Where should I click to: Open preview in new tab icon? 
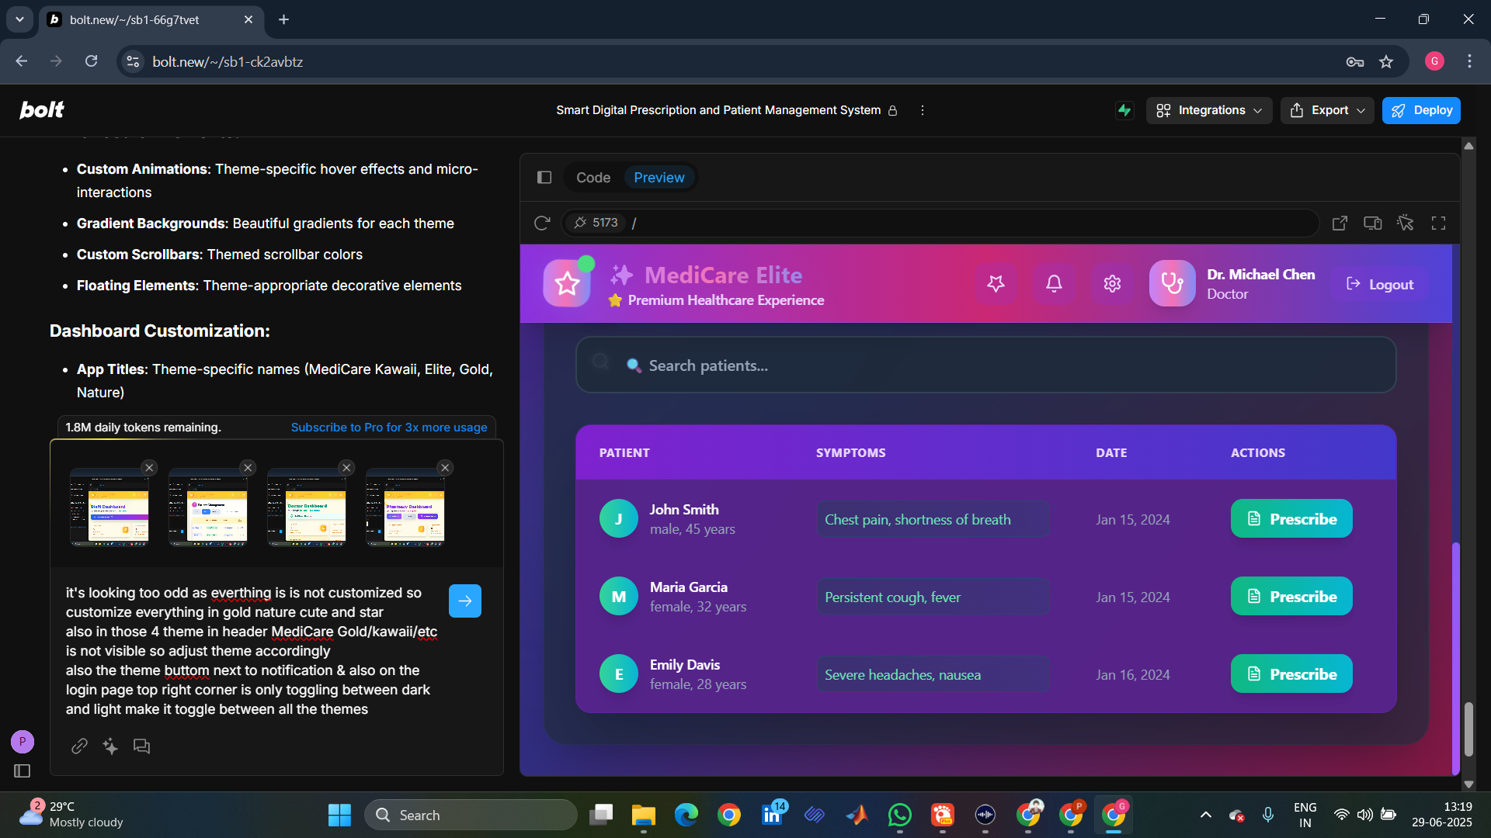pos(1340,223)
